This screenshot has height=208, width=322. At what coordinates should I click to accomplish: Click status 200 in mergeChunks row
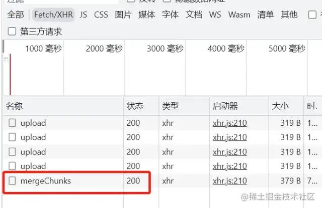(x=133, y=181)
